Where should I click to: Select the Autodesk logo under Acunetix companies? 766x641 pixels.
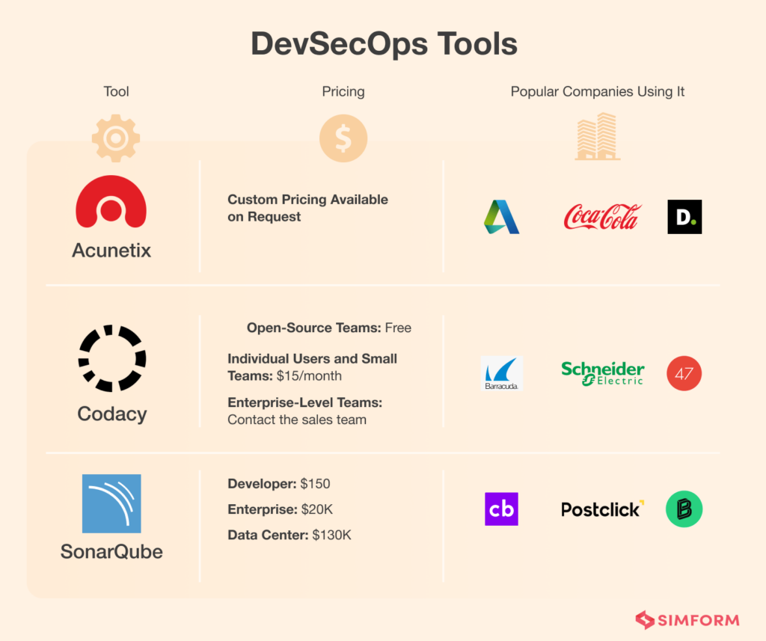pos(501,217)
